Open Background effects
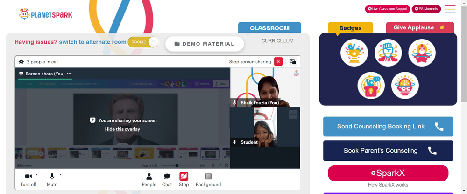Screen dimensions: 467x194 click(208, 180)
